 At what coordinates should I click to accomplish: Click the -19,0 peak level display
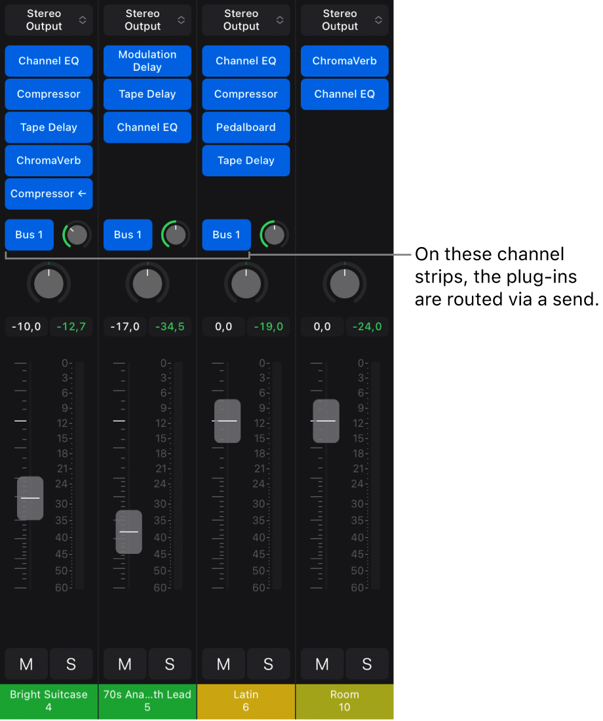tap(269, 327)
